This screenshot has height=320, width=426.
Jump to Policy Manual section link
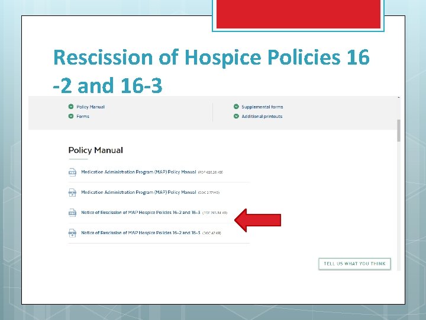[91, 107]
